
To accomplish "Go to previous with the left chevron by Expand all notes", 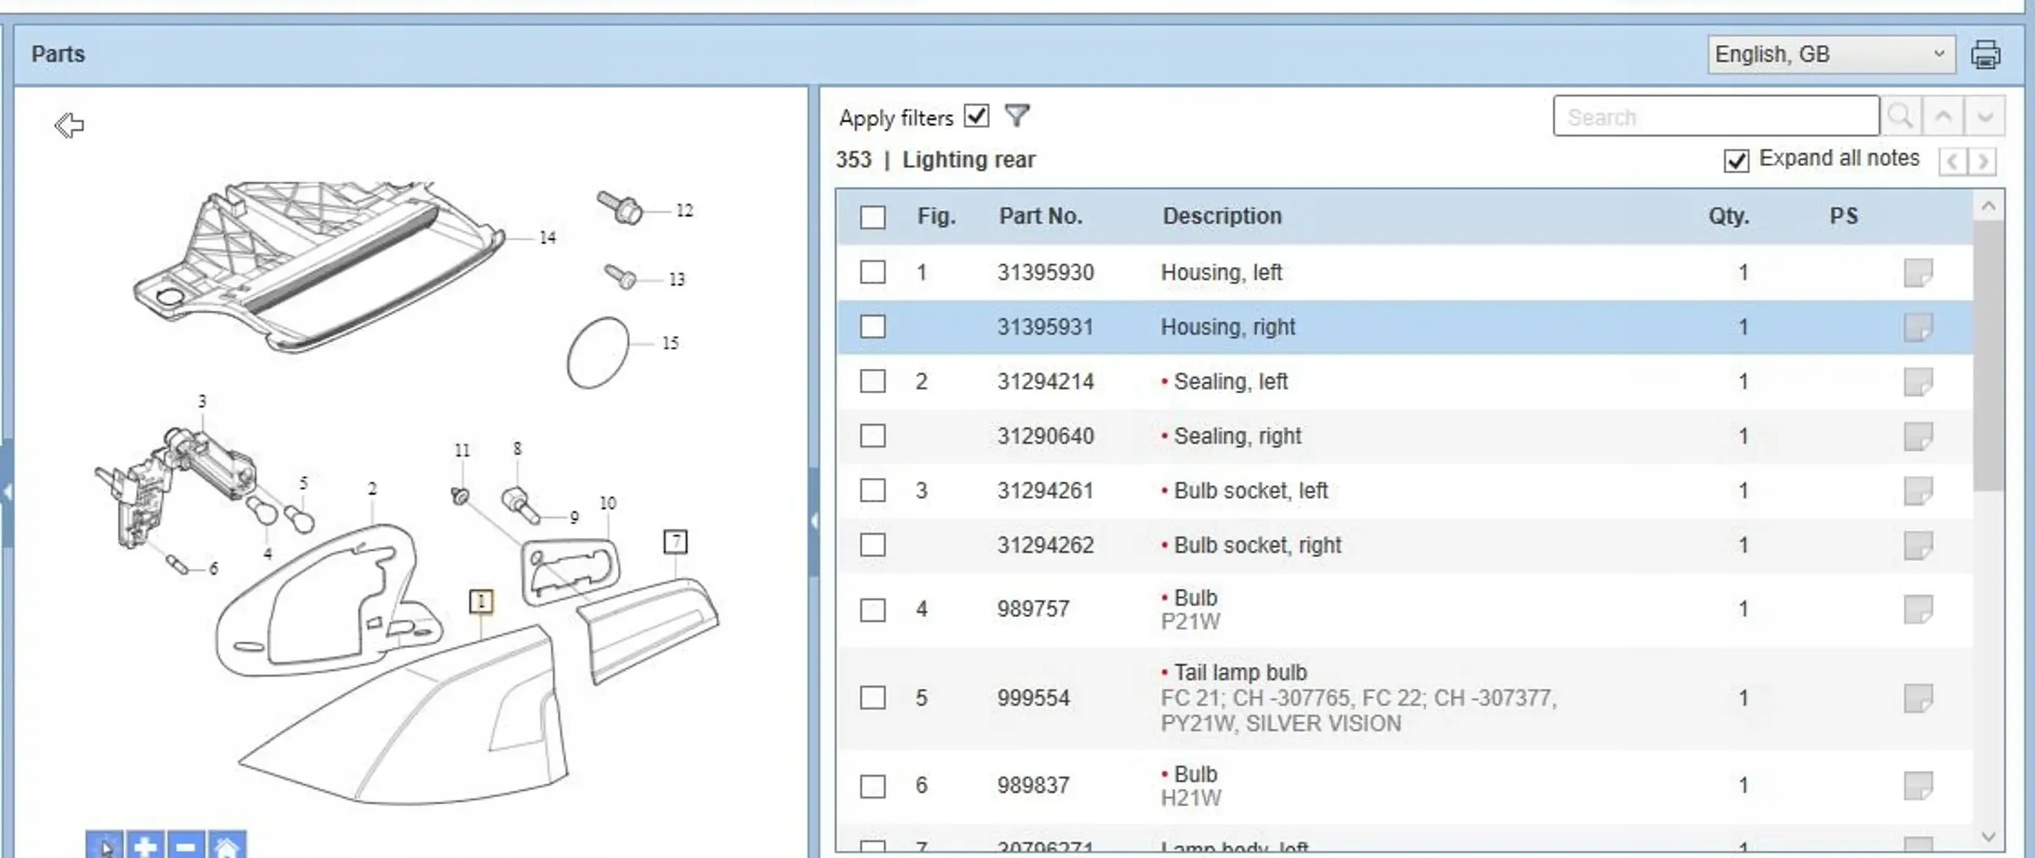I will point(1953,161).
